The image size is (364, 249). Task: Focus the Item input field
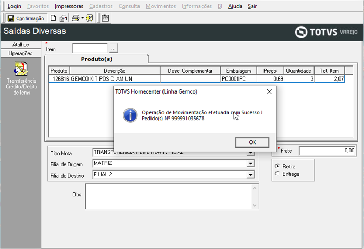[x=90, y=48]
